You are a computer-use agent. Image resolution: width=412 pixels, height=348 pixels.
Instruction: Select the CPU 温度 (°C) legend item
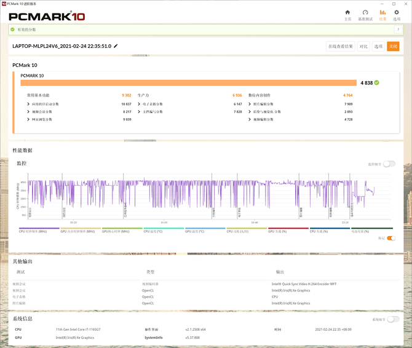point(154,231)
